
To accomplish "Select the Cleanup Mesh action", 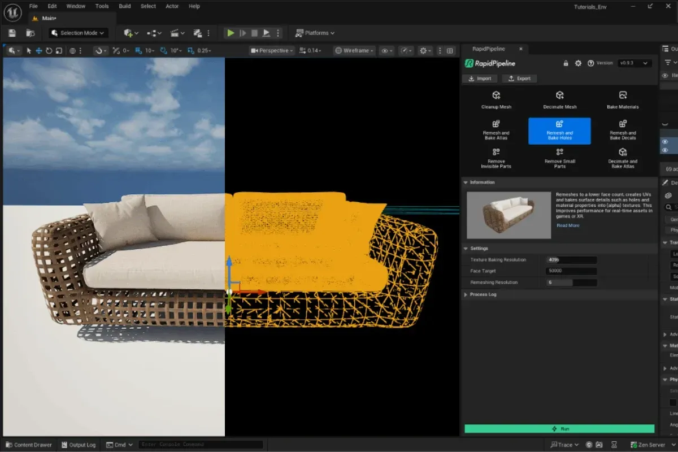I will pyautogui.click(x=496, y=99).
